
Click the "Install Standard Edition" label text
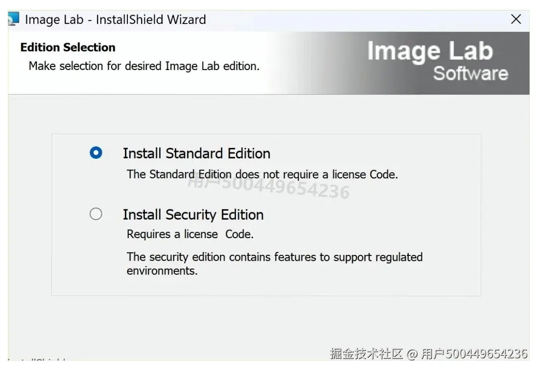[196, 153]
